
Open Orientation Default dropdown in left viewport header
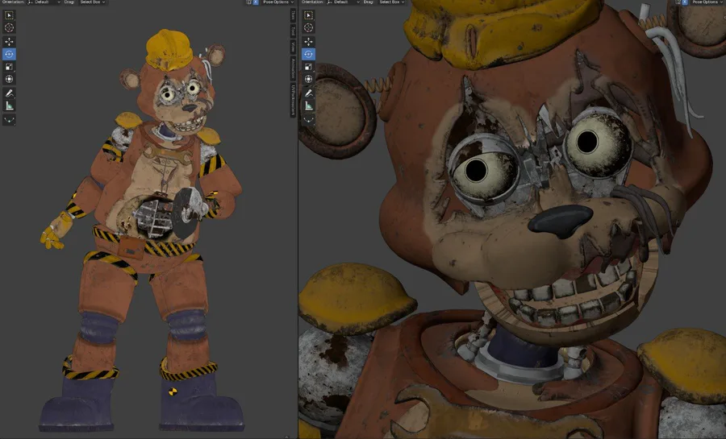[x=44, y=2]
